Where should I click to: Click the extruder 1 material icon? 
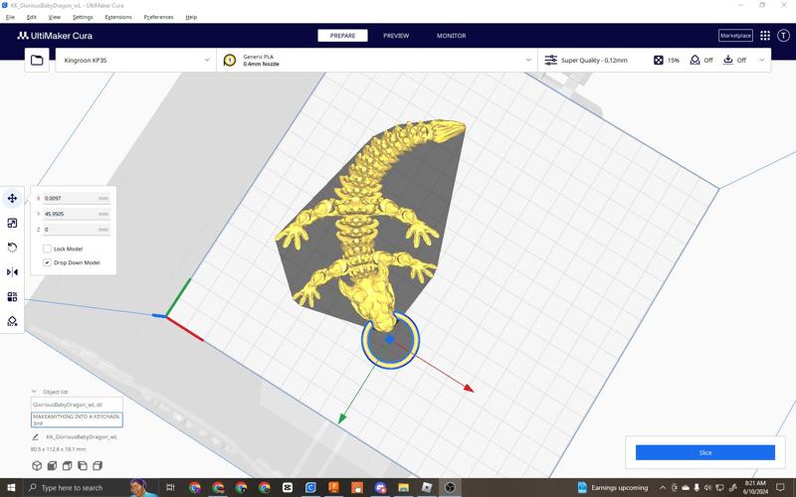[x=230, y=61]
